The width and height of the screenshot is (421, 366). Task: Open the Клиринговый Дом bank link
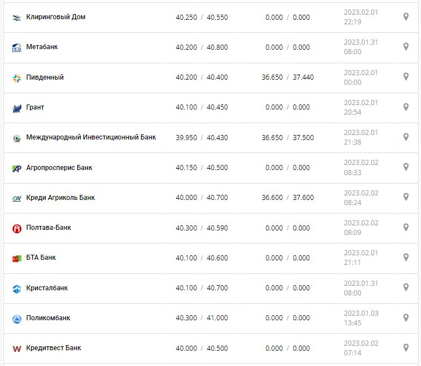(x=56, y=17)
